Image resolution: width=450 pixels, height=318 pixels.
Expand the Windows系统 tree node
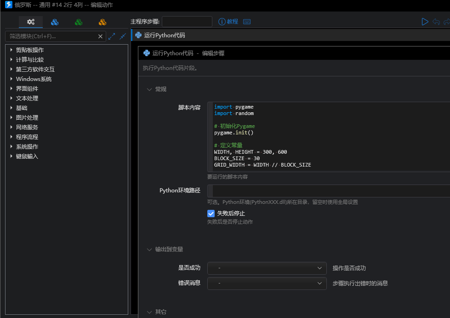11,79
